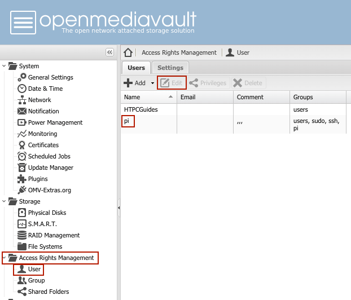Image resolution: width=351 pixels, height=300 pixels.
Task: Select the Network icon in sidebar
Action: point(22,100)
